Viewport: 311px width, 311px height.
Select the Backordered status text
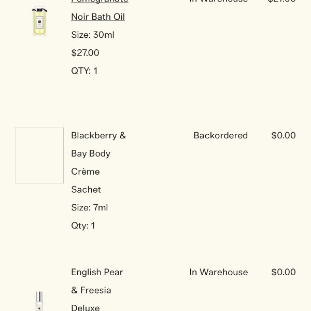pyautogui.click(x=221, y=135)
